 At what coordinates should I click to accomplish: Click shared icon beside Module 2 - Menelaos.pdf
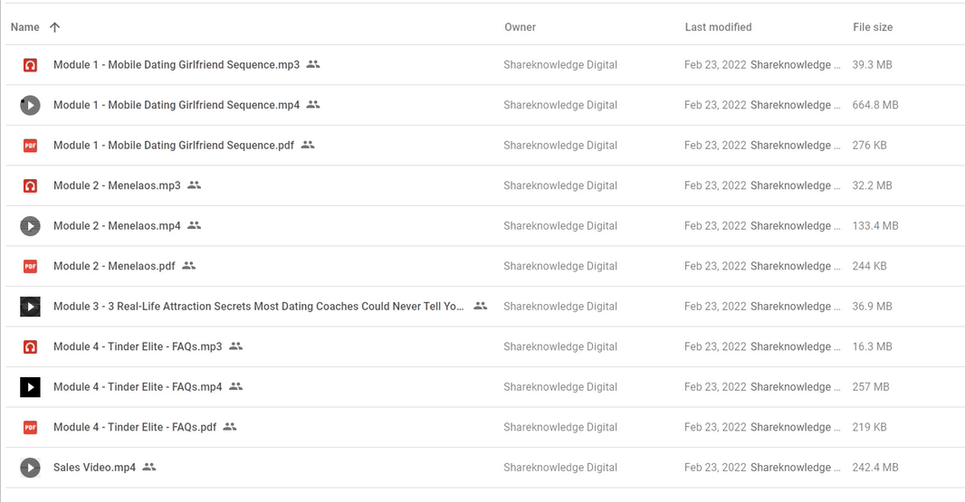(x=189, y=266)
